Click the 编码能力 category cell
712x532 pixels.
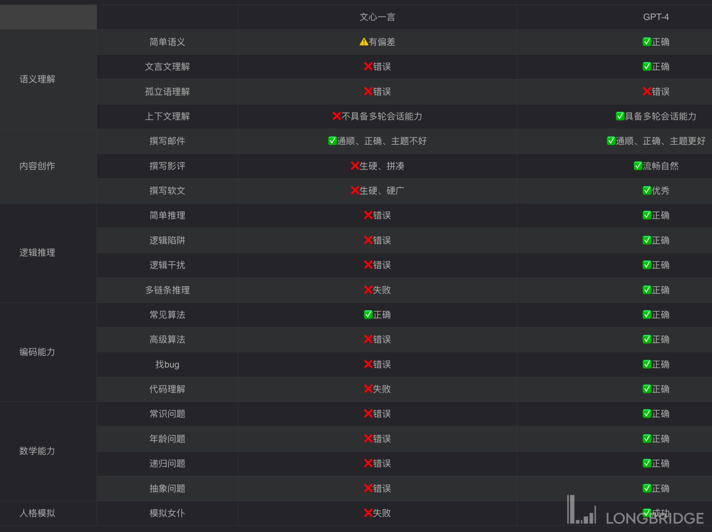coord(37,352)
